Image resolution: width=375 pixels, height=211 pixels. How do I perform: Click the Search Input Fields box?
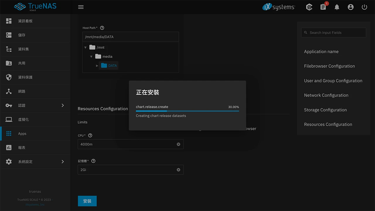coord(333,33)
